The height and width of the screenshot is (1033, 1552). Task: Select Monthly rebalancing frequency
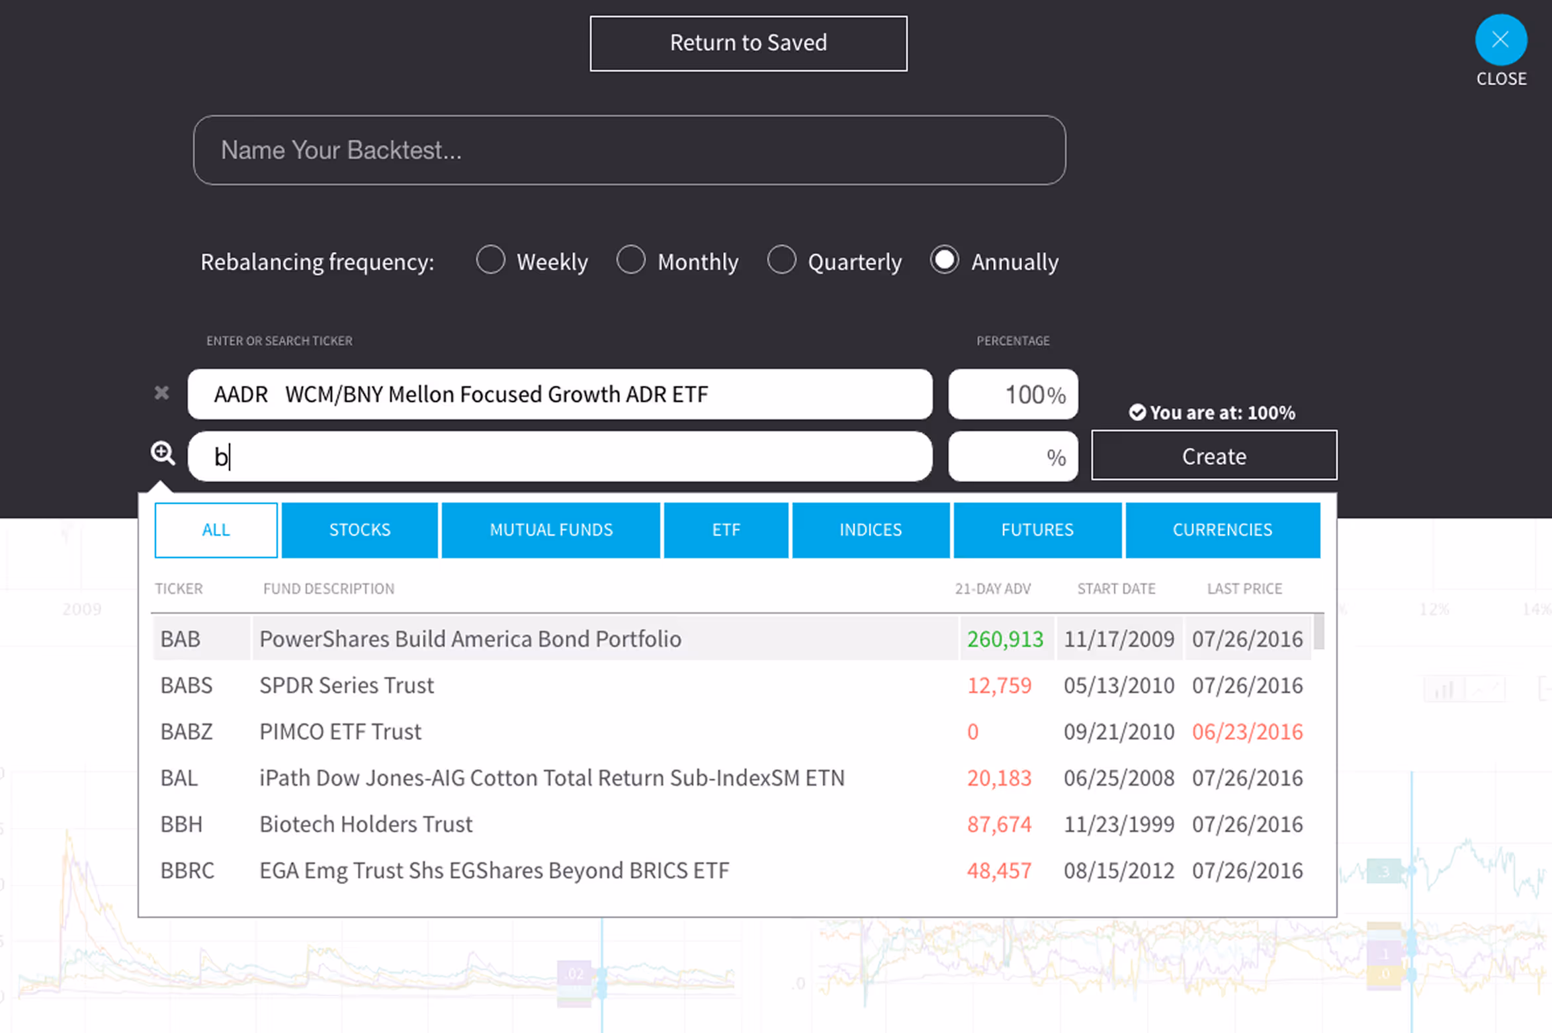tap(630, 260)
